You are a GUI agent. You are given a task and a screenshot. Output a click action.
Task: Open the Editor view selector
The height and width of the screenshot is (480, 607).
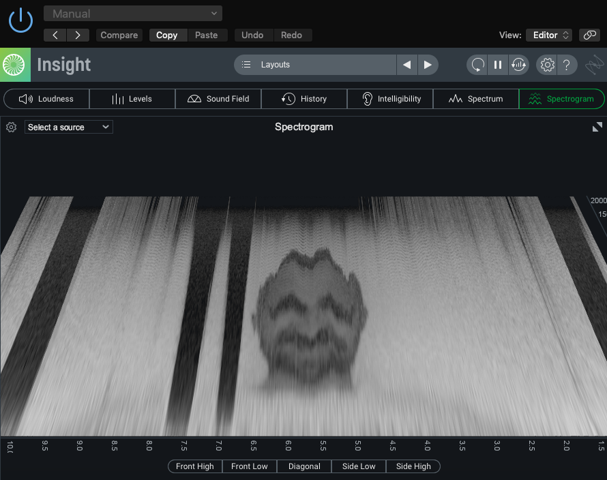[548, 35]
